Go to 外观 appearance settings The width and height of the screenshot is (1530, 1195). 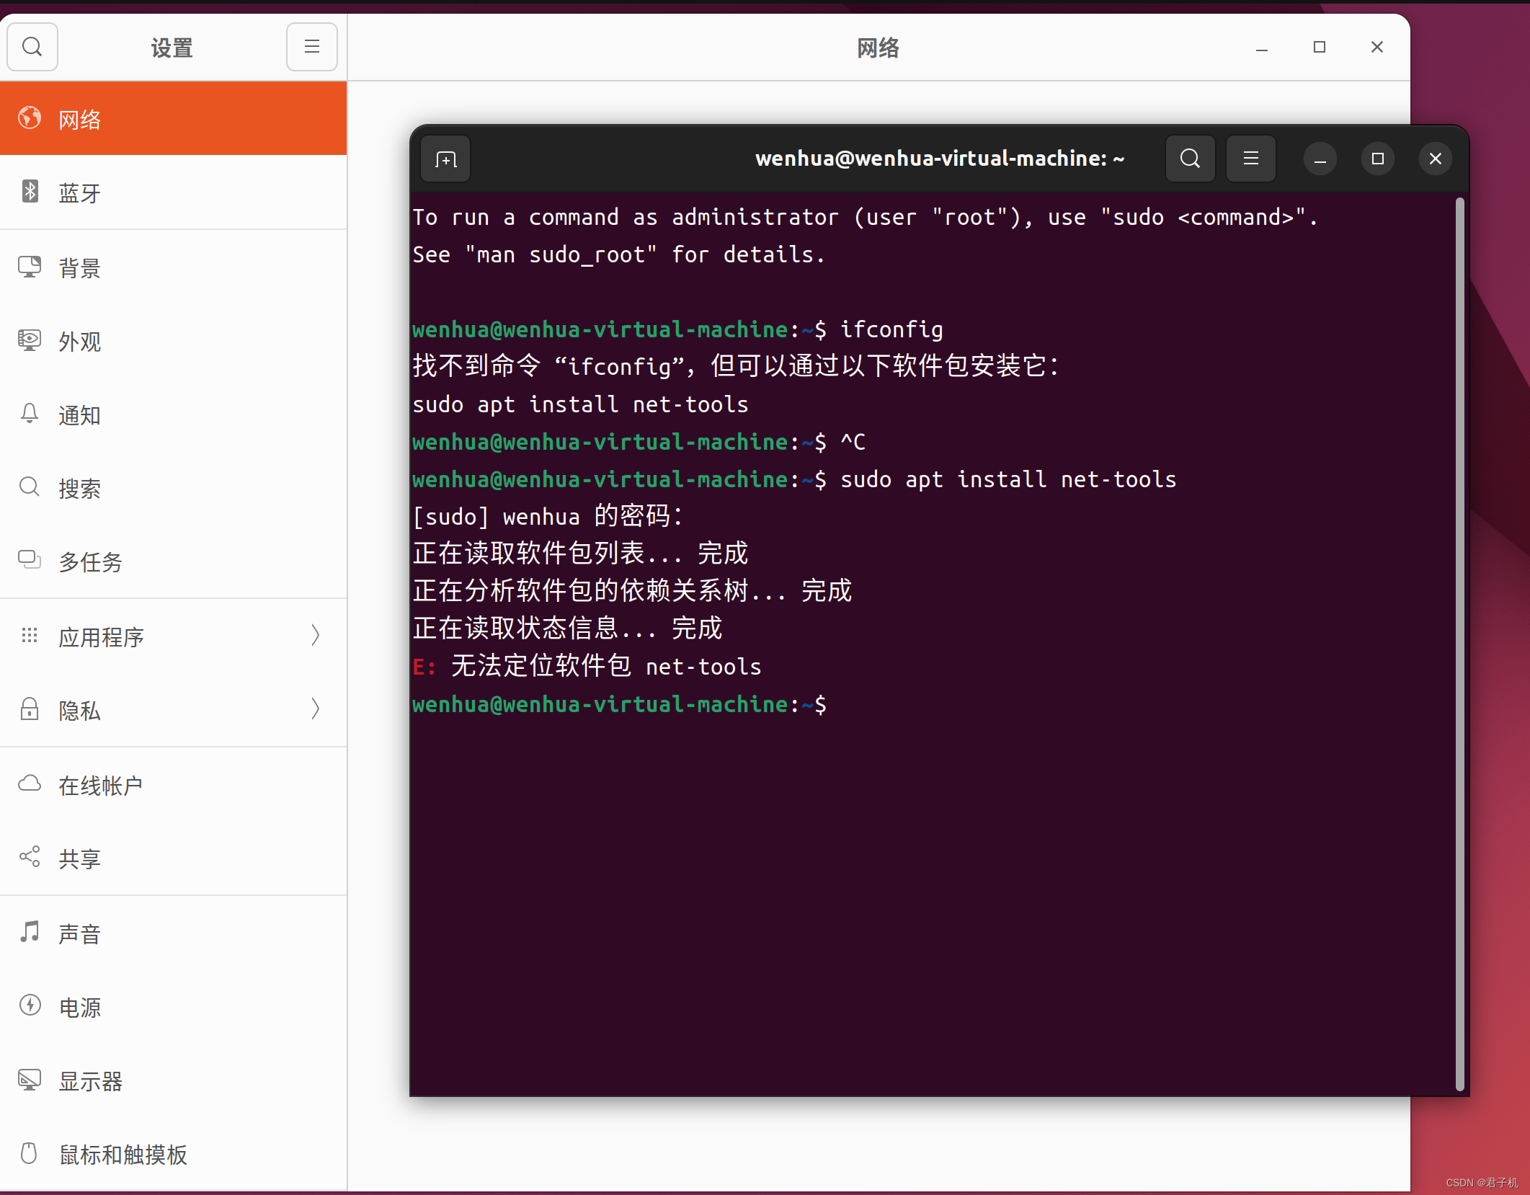coord(79,342)
